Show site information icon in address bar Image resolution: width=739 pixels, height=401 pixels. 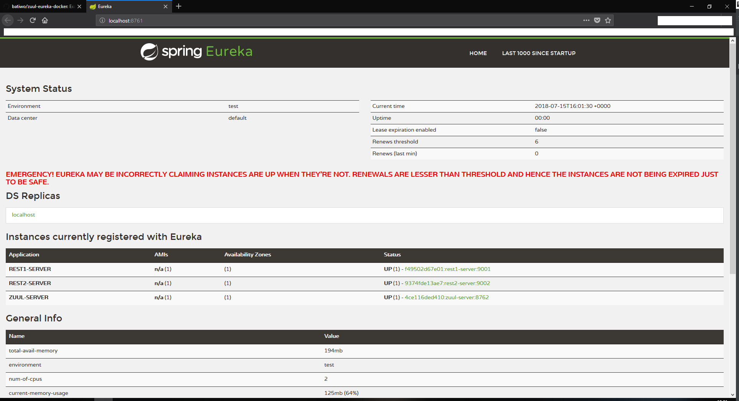[102, 21]
